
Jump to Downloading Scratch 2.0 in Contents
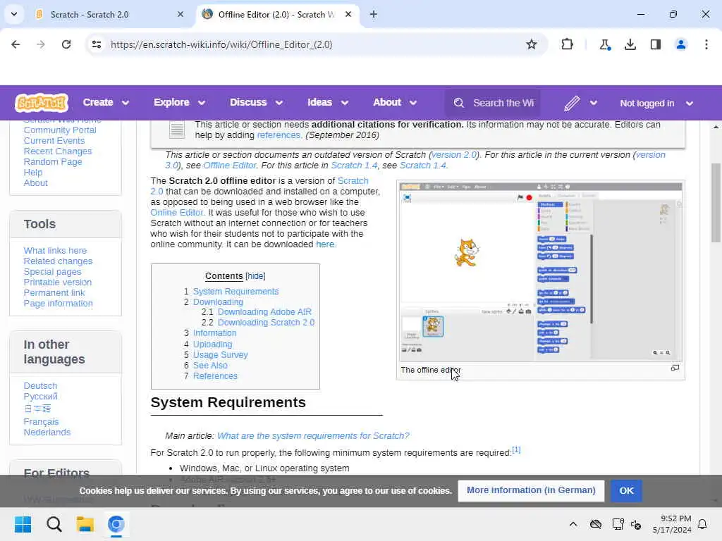pos(266,323)
